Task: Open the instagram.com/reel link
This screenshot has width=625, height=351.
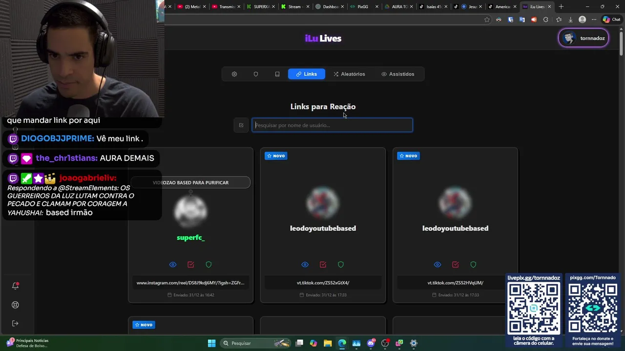Action: pyautogui.click(x=190, y=283)
